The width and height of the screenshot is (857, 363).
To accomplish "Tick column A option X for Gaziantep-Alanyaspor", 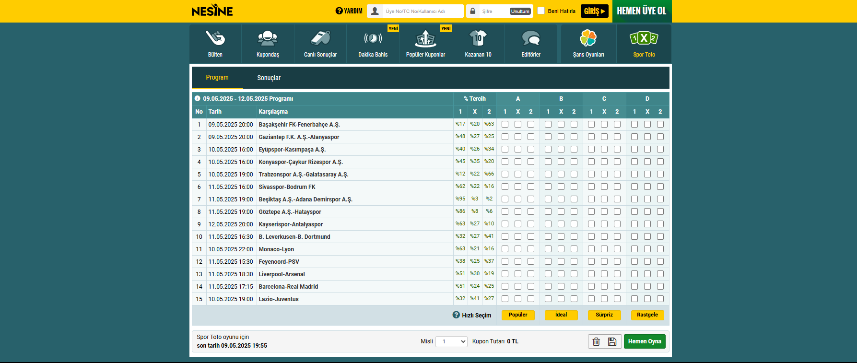I will click(518, 137).
